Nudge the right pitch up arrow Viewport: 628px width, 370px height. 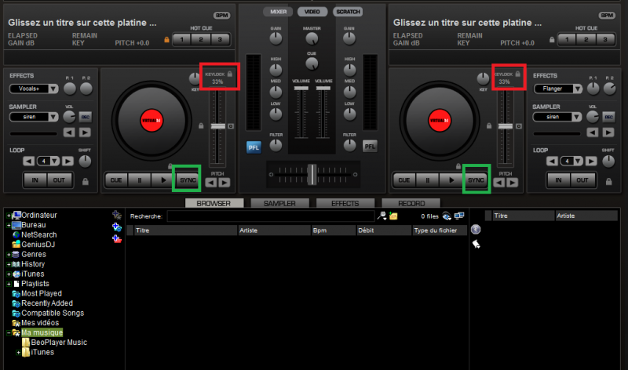pos(513,183)
